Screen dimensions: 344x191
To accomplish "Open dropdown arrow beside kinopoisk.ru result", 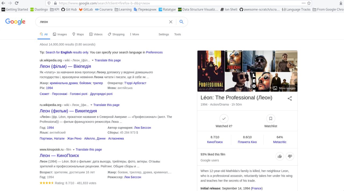I will tap(74, 150).
